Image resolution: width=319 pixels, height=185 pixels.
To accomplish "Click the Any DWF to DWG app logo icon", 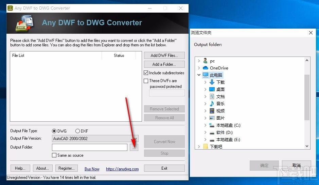I will [x=24, y=23].
